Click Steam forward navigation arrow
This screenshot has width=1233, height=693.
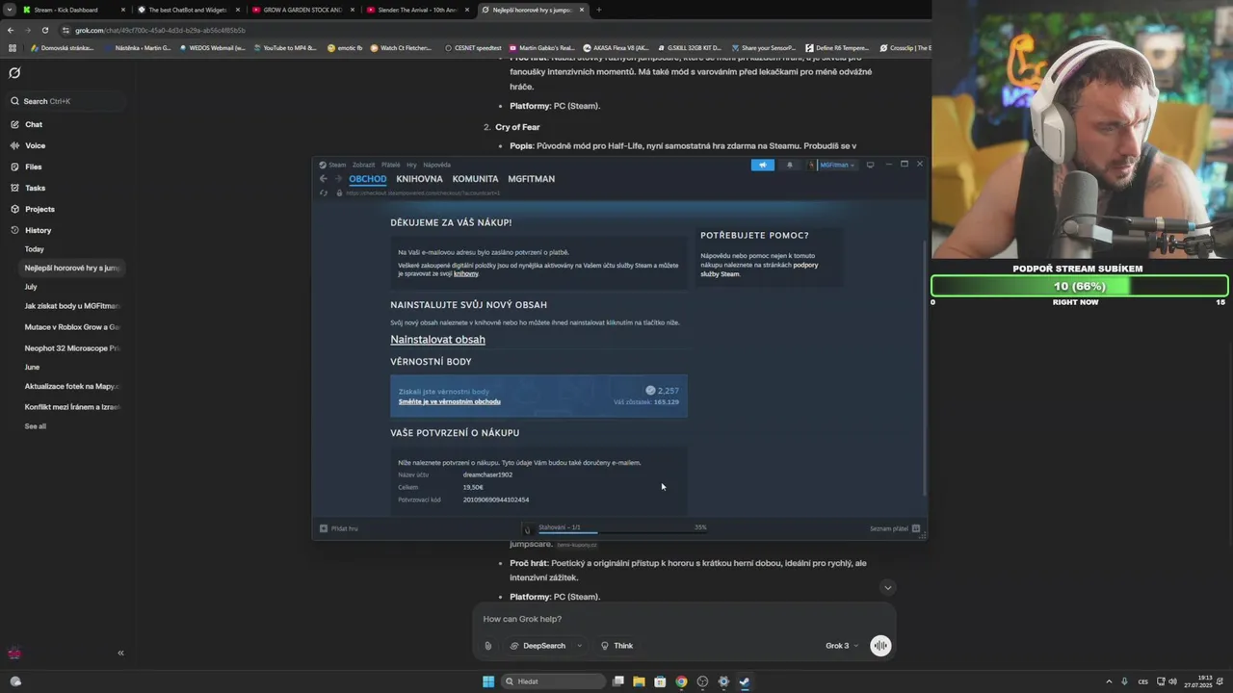point(337,179)
